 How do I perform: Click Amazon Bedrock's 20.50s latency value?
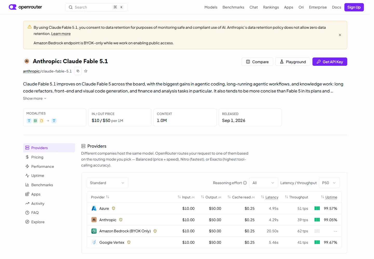point(272,231)
